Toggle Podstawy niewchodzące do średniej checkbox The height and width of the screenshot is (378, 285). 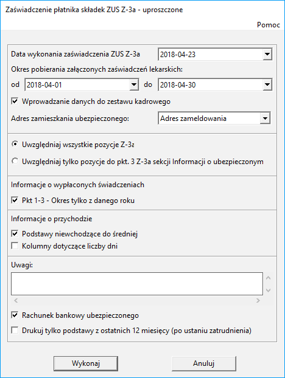pyautogui.click(x=15, y=233)
